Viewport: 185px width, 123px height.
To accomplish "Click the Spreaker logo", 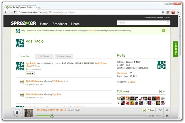I will point(24,23).
